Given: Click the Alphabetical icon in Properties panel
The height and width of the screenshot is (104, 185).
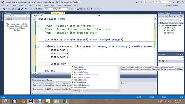Looking at the screenshot, I should (x=163, y=61).
